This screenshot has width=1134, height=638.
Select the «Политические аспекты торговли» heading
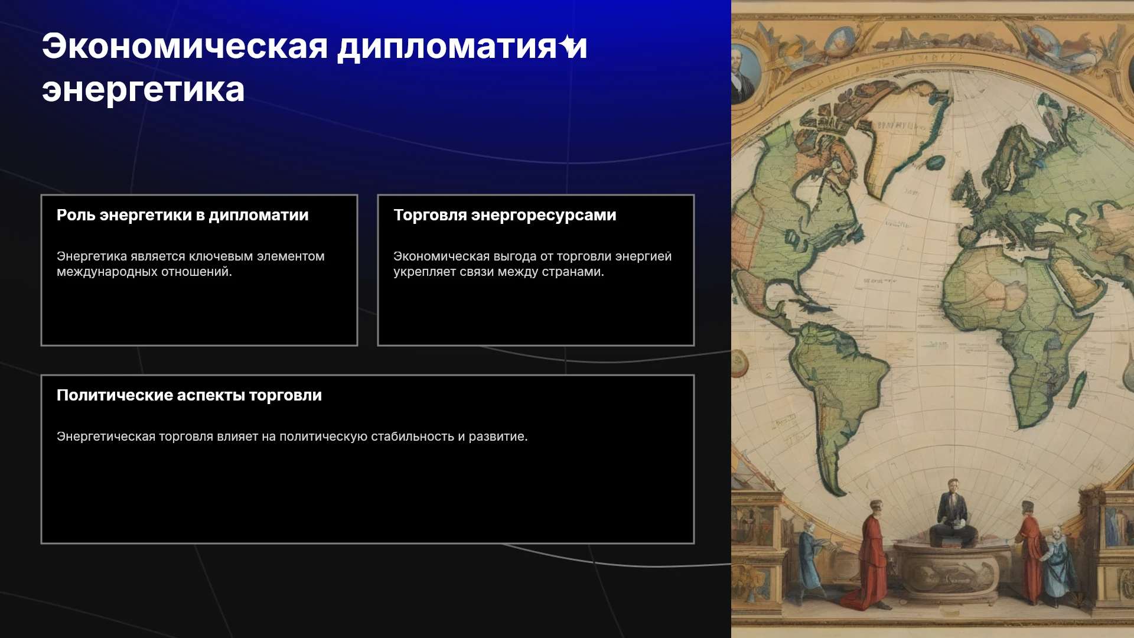click(189, 395)
